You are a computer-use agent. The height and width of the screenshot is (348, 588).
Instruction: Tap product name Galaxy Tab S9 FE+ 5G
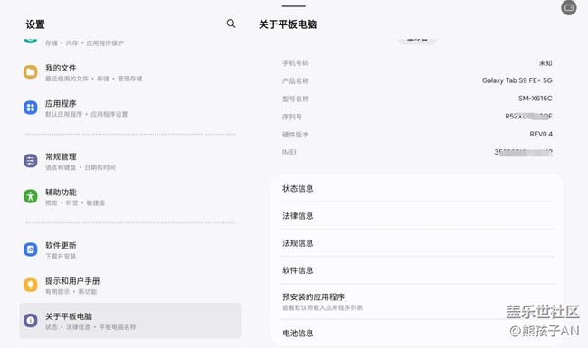coord(517,80)
